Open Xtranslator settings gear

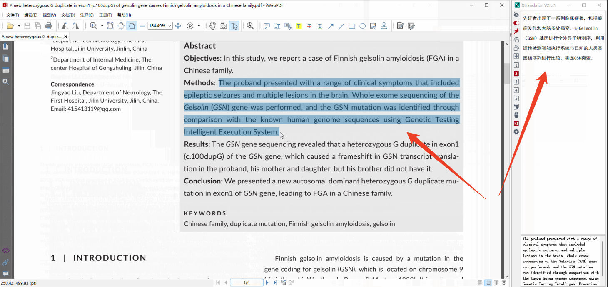(516, 132)
